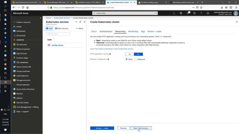This screenshot has height=134, width=239.
Task: Open All services in the sidebar
Action: point(21,36)
